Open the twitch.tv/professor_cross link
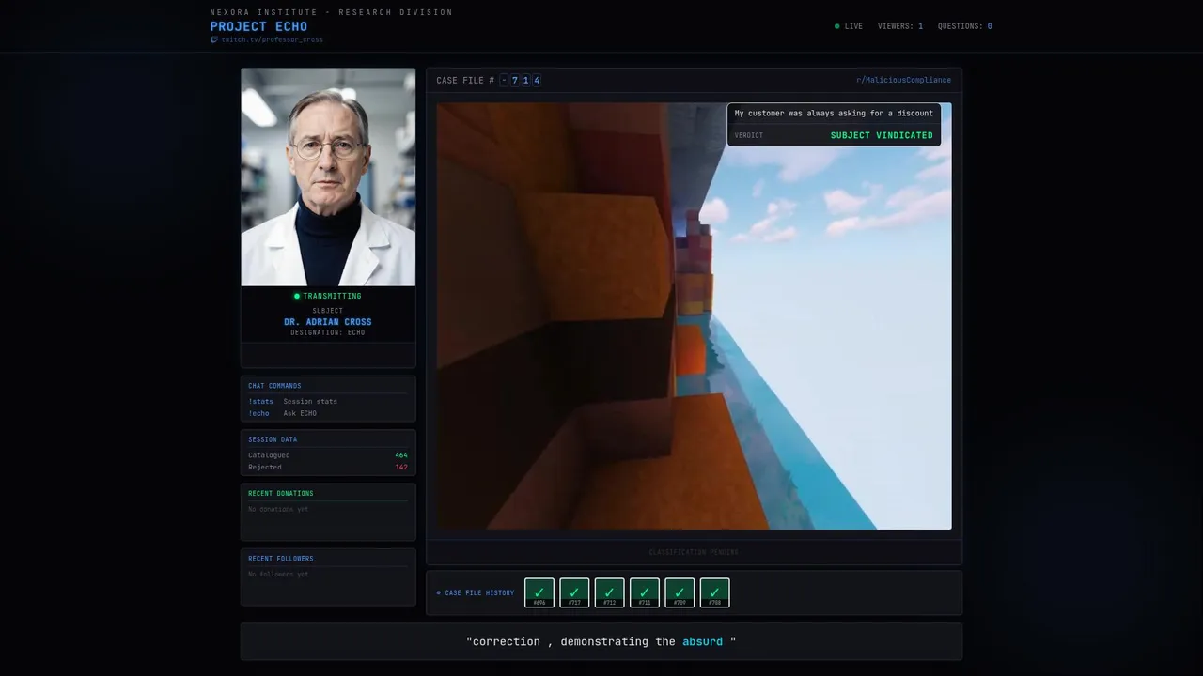 click(272, 40)
